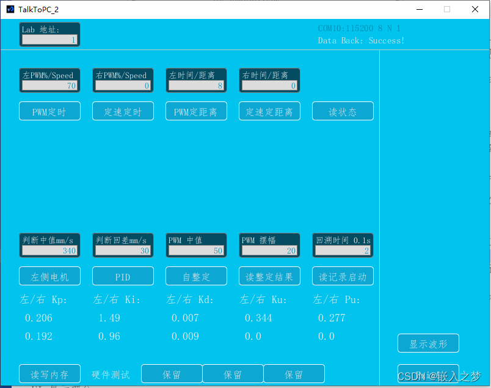
Task: Click the PID button
Action: (x=123, y=276)
